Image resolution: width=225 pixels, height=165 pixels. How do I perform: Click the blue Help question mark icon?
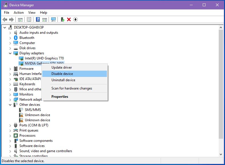pyautogui.click(x=38, y=19)
